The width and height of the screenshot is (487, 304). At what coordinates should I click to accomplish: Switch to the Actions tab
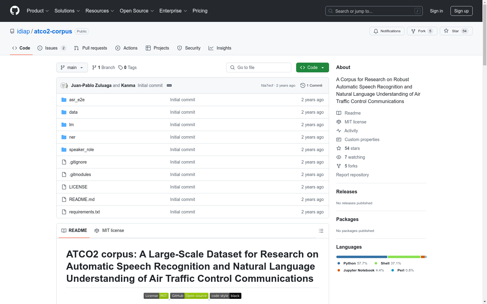(126, 48)
